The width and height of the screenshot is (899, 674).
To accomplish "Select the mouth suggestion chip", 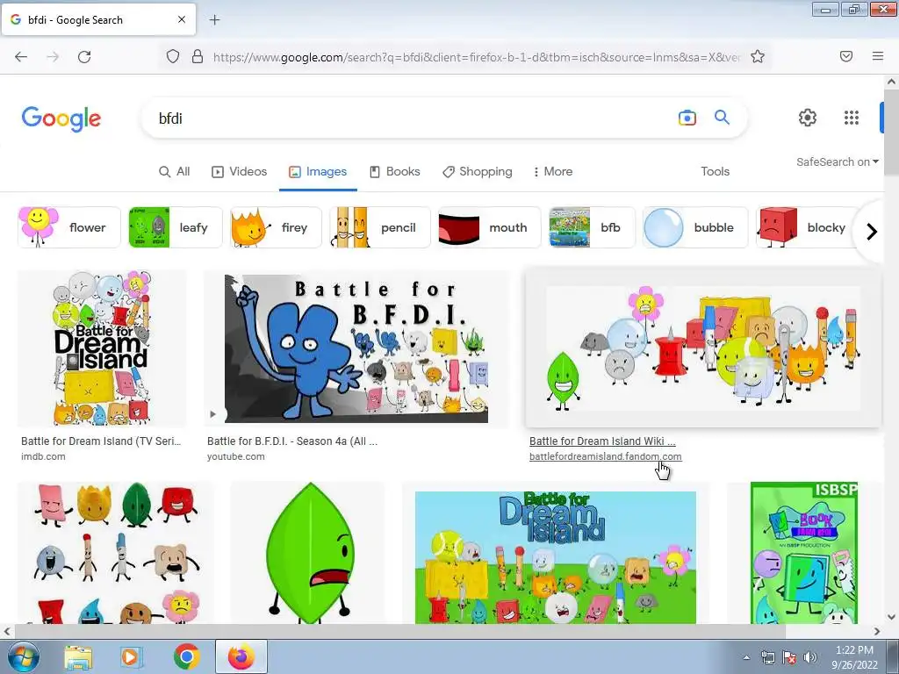I will coord(490,227).
